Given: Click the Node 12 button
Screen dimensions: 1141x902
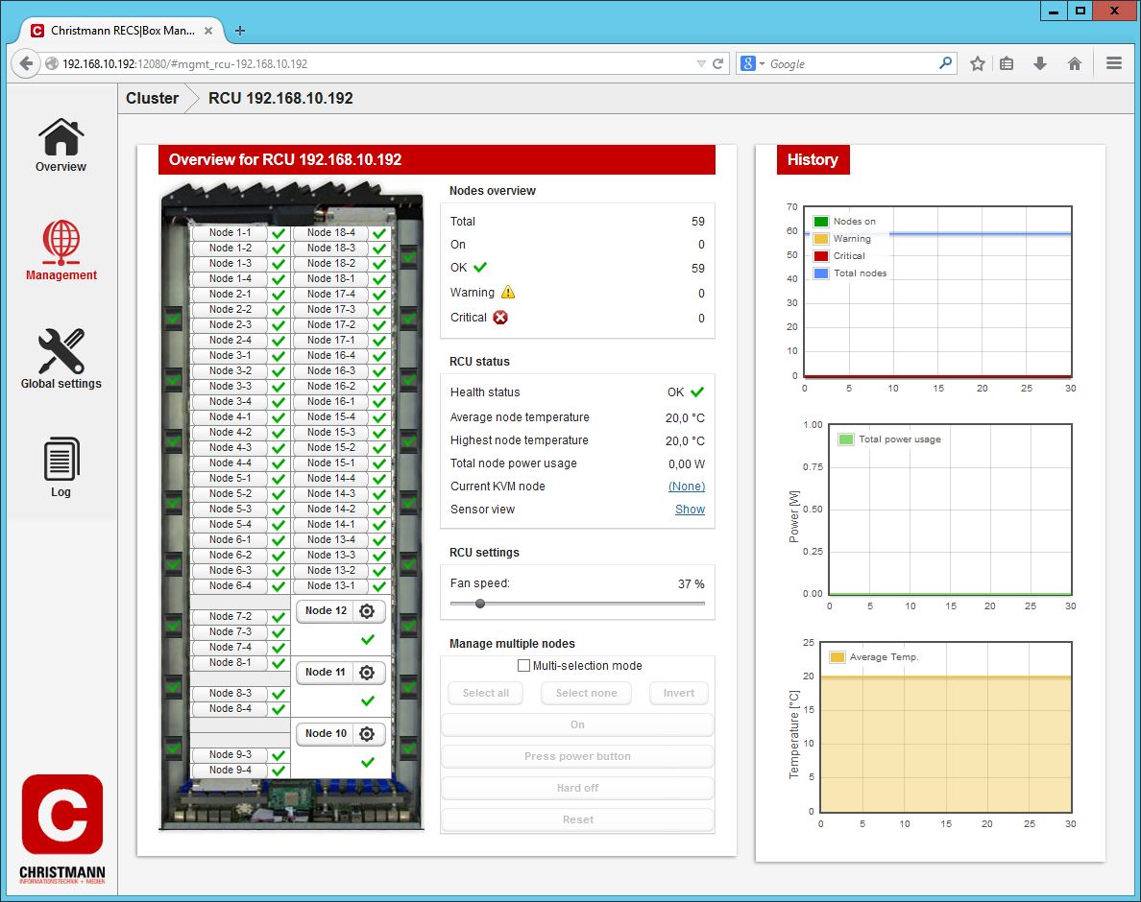Looking at the screenshot, I should (x=326, y=611).
